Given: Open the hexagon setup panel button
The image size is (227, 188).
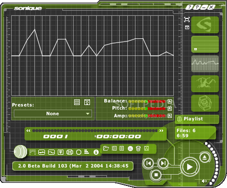Looking at the screenshot, I should point(205,103).
